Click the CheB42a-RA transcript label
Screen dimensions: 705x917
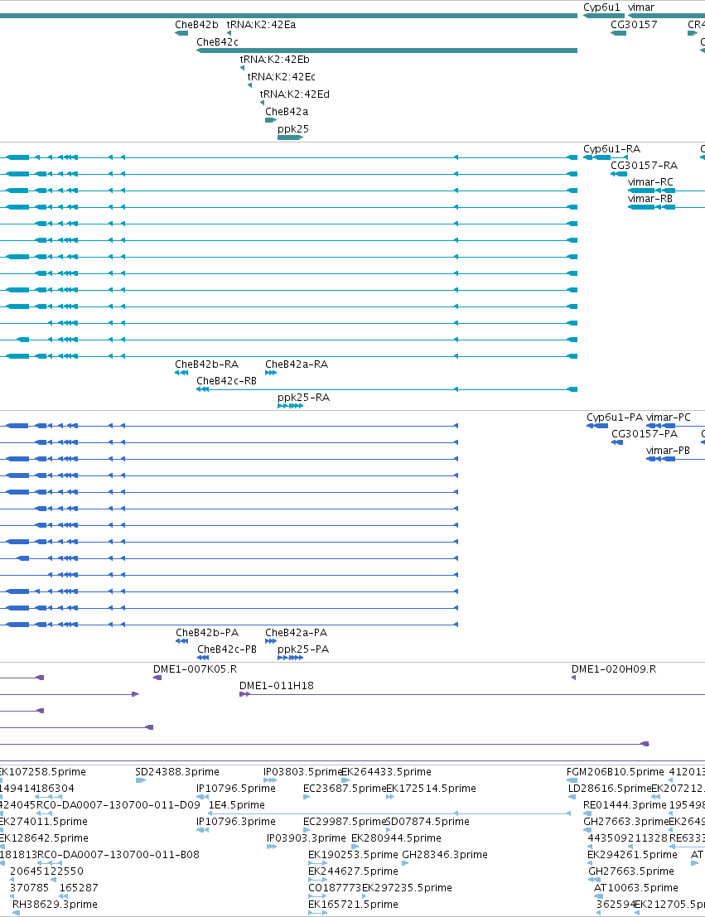point(297,364)
